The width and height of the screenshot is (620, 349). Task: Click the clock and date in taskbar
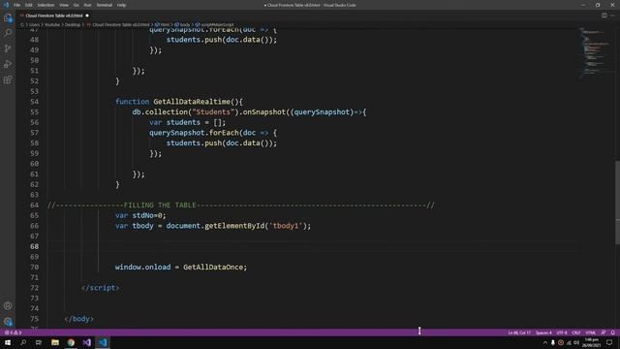pyautogui.click(x=592, y=342)
